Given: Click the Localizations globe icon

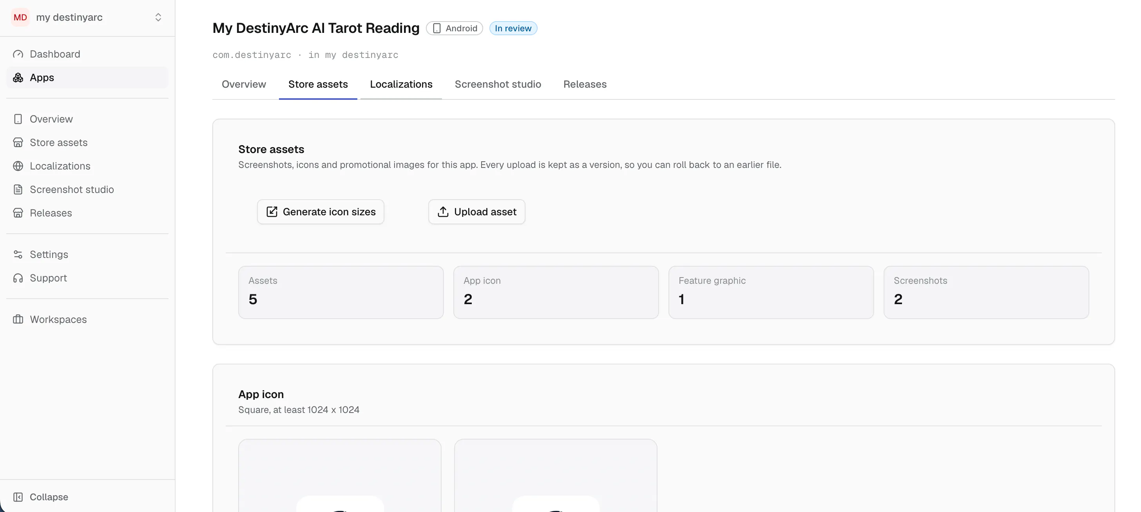Looking at the screenshot, I should click(x=18, y=166).
